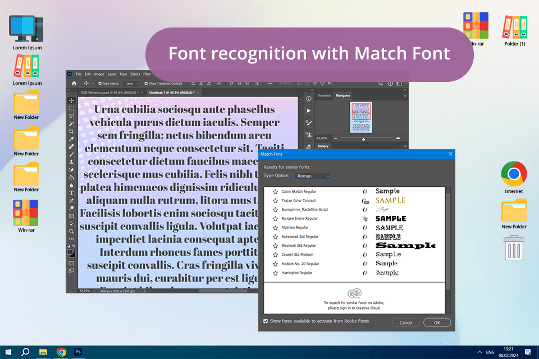Star the Algerian Regular font
Image resolution: width=539 pixels, height=359 pixels.
(275, 228)
